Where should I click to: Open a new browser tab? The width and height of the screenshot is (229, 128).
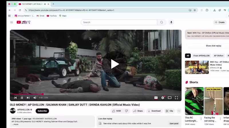[54, 4]
